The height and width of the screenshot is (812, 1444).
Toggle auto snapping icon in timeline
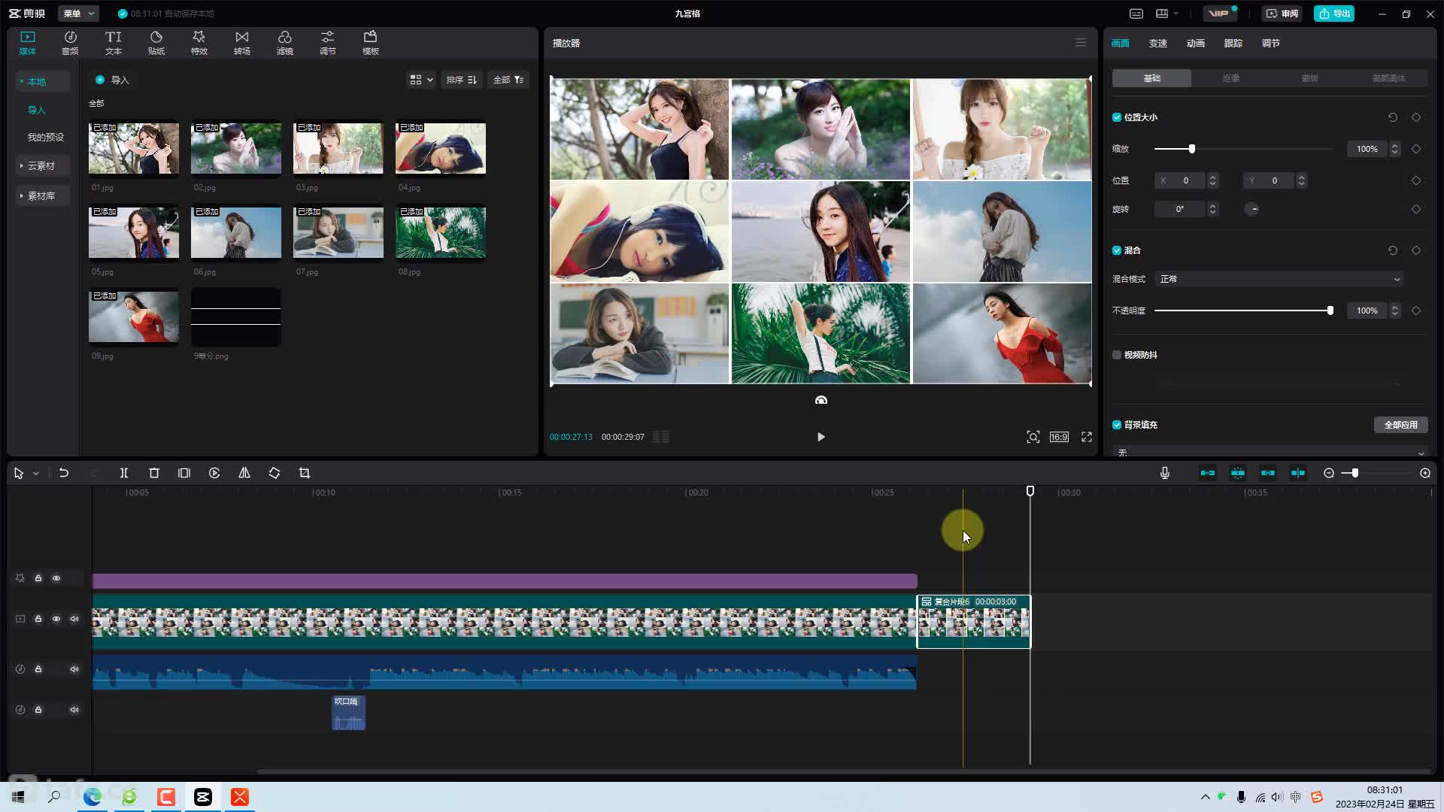tap(1238, 473)
